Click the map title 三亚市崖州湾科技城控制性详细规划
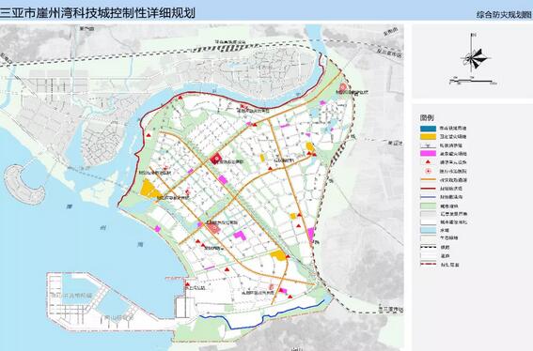533x351 pixels. [98, 13]
